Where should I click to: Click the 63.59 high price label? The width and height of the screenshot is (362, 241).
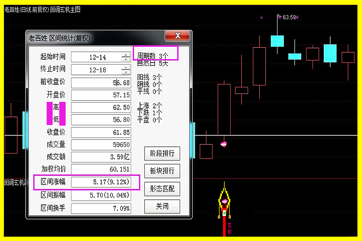click(x=289, y=17)
